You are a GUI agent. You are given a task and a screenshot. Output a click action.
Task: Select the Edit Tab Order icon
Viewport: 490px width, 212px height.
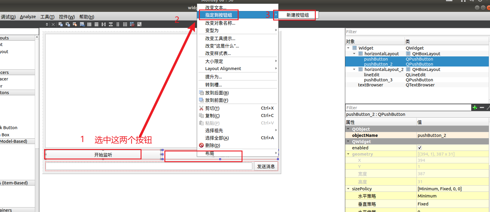(x=82, y=24)
